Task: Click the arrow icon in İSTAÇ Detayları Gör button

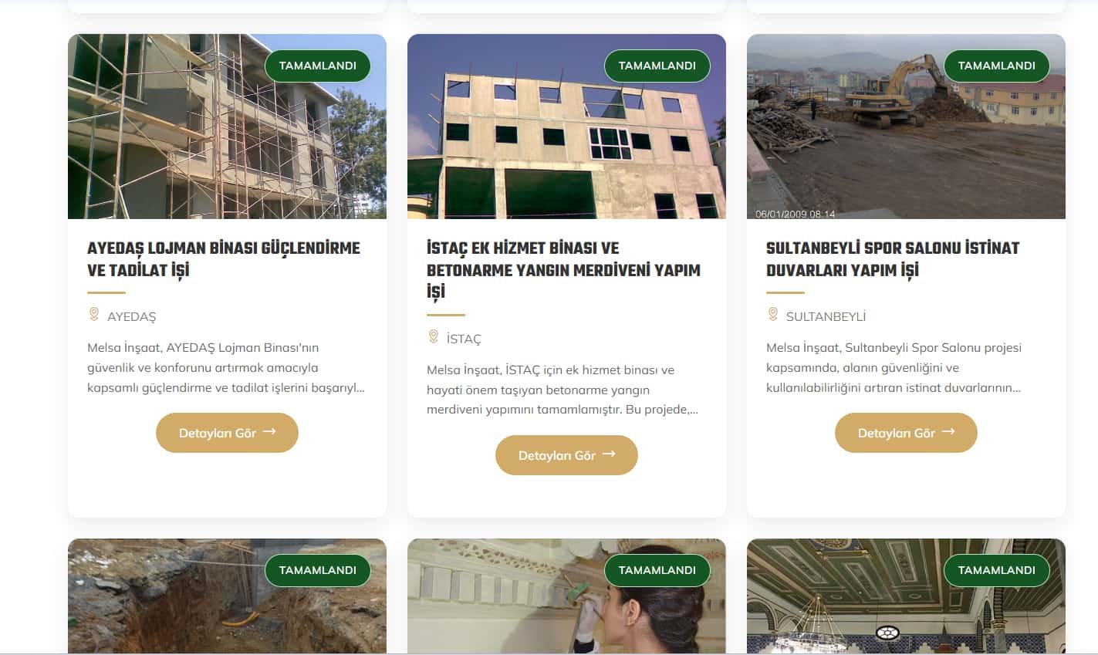Action: [609, 454]
